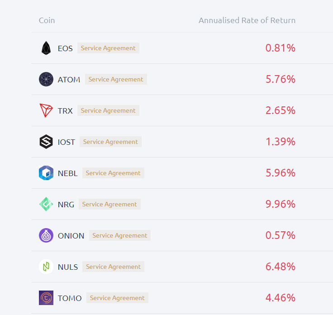Click the blue NEBL coin icon
The height and width of the screenshot is (315, 333).
[x=46, y=173]
